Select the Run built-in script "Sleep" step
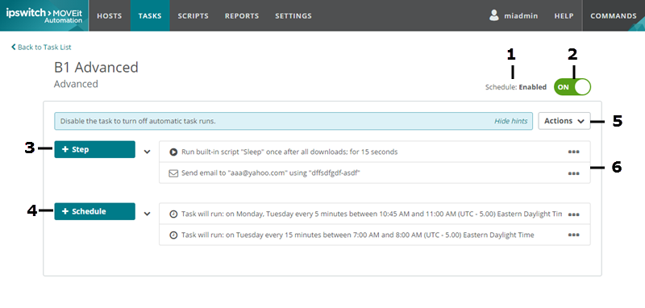The height and width of the screenshot is (308, 645). point(374,152)
